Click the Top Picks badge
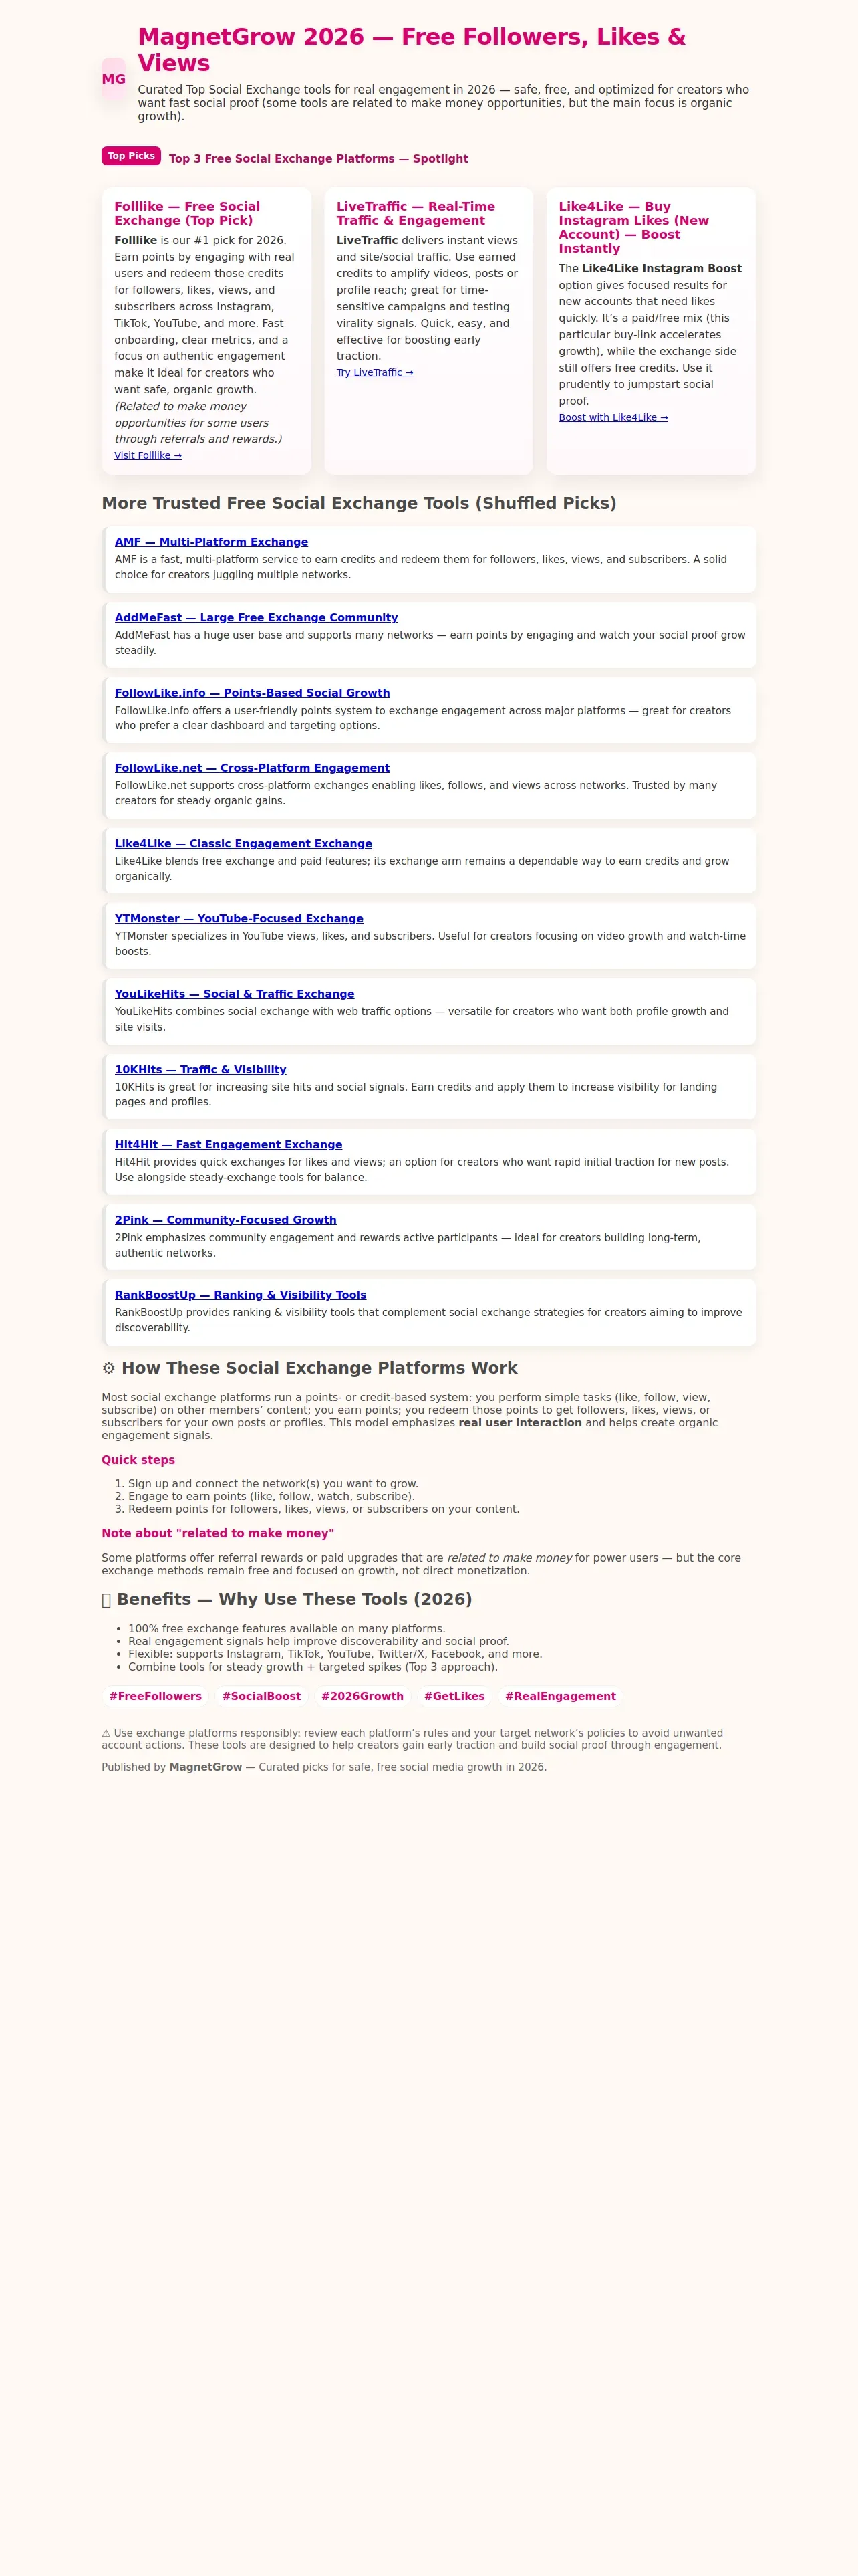 [x=131, y=156]
